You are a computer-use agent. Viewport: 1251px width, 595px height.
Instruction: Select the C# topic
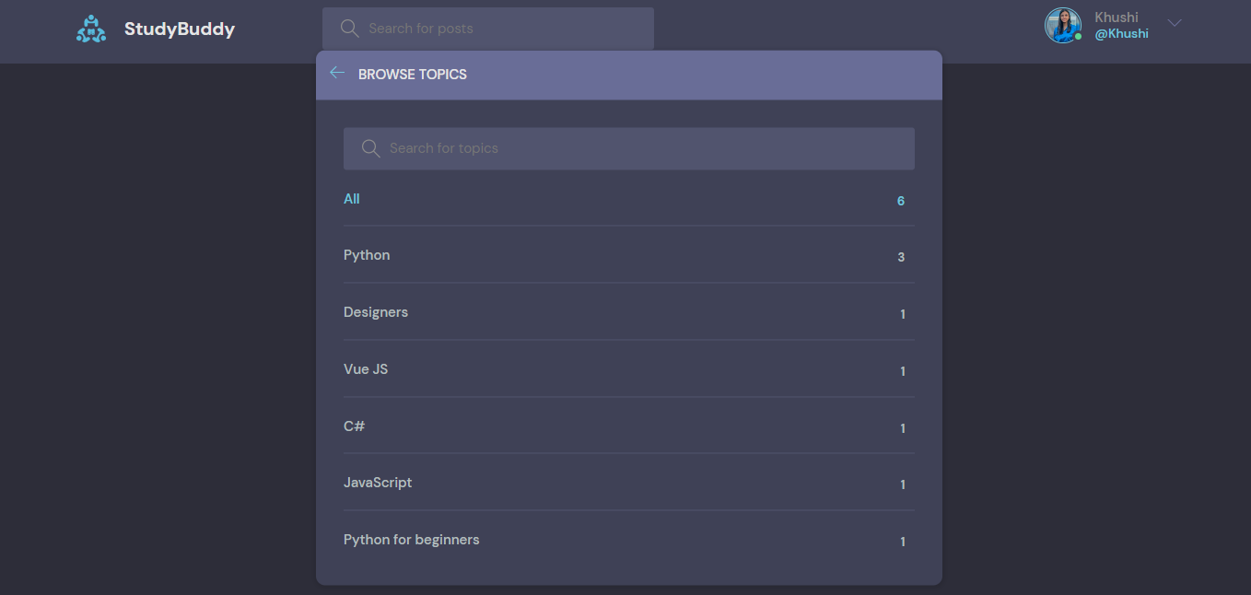click(x=354, y=426)
